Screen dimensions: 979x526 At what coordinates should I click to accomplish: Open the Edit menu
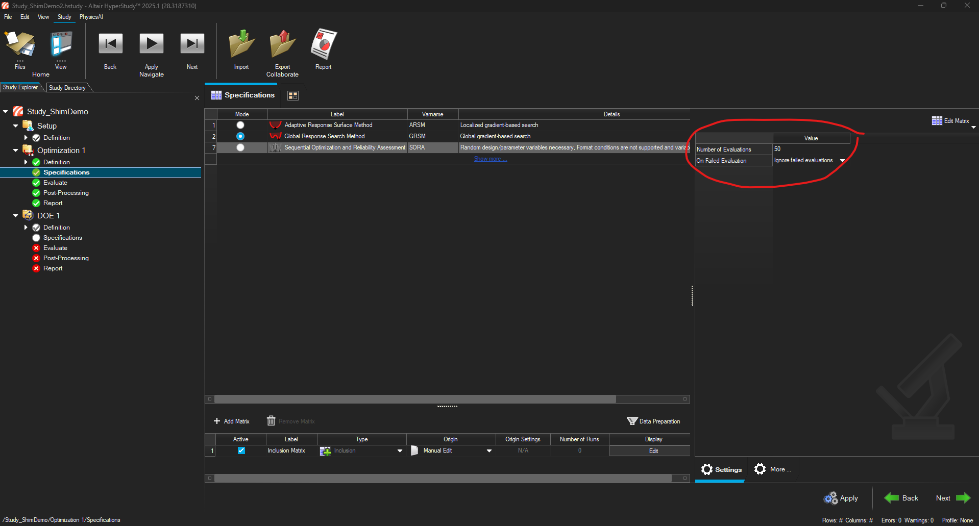25,17
